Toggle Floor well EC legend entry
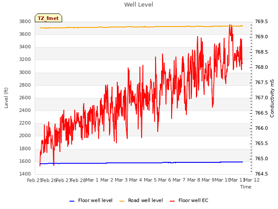This screenshot has height=209, width=278. tap(189, 200)
